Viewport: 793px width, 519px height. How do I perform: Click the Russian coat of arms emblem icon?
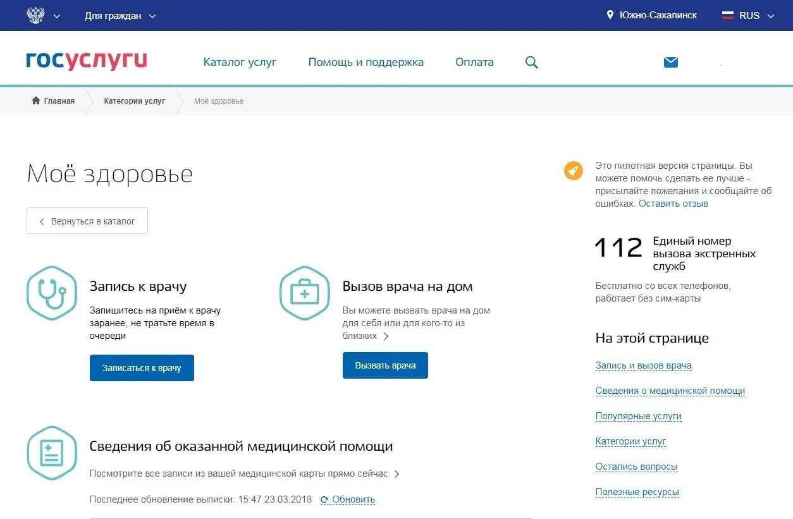[x=35, y=15]
